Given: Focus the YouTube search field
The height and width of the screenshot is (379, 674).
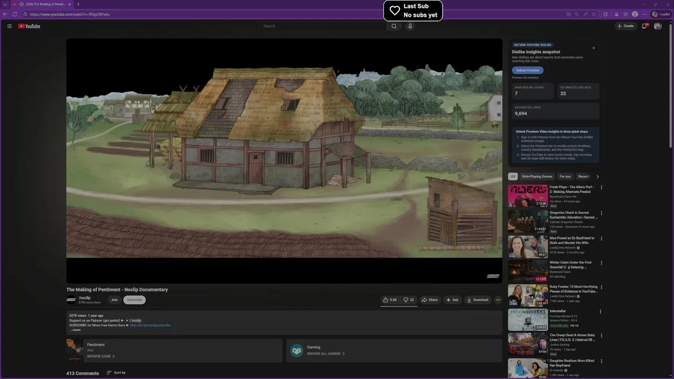Looking at the screenshot, I should click(x=324, y=26).
